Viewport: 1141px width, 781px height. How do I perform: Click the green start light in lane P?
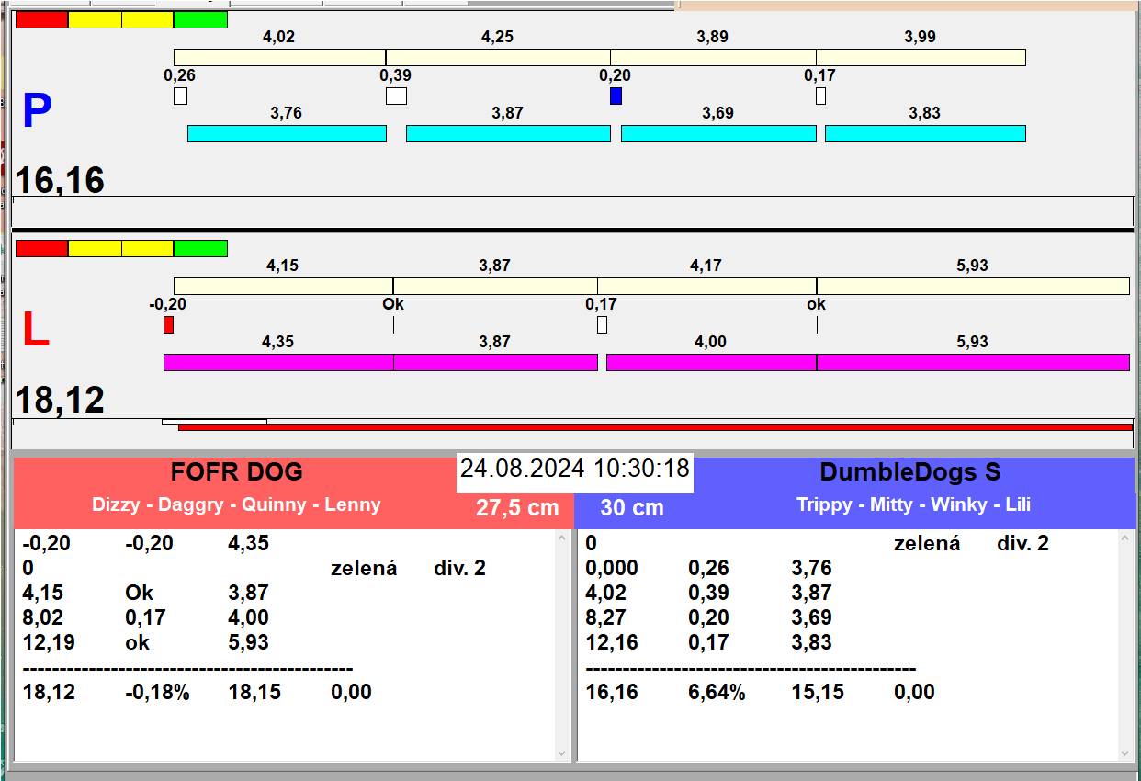200,19
